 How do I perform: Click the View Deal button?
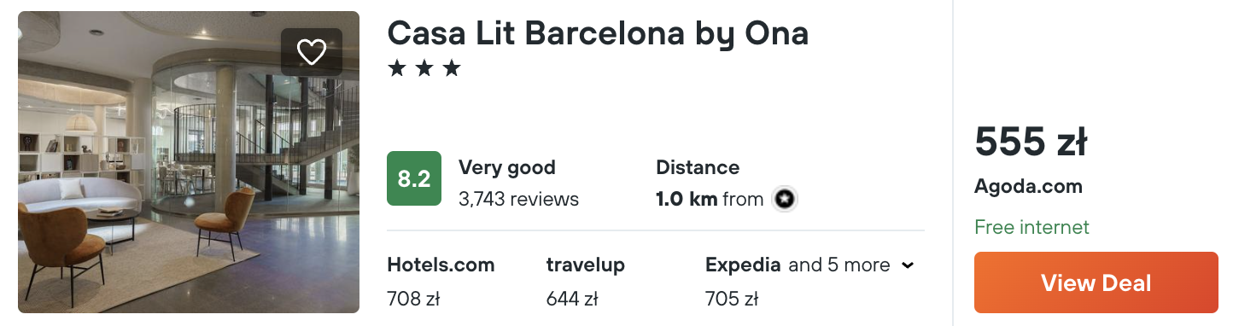pyautogui.click(x=1096, y=282)
